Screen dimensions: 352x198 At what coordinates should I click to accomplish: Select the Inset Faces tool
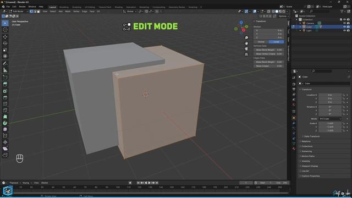coord(5,91)
